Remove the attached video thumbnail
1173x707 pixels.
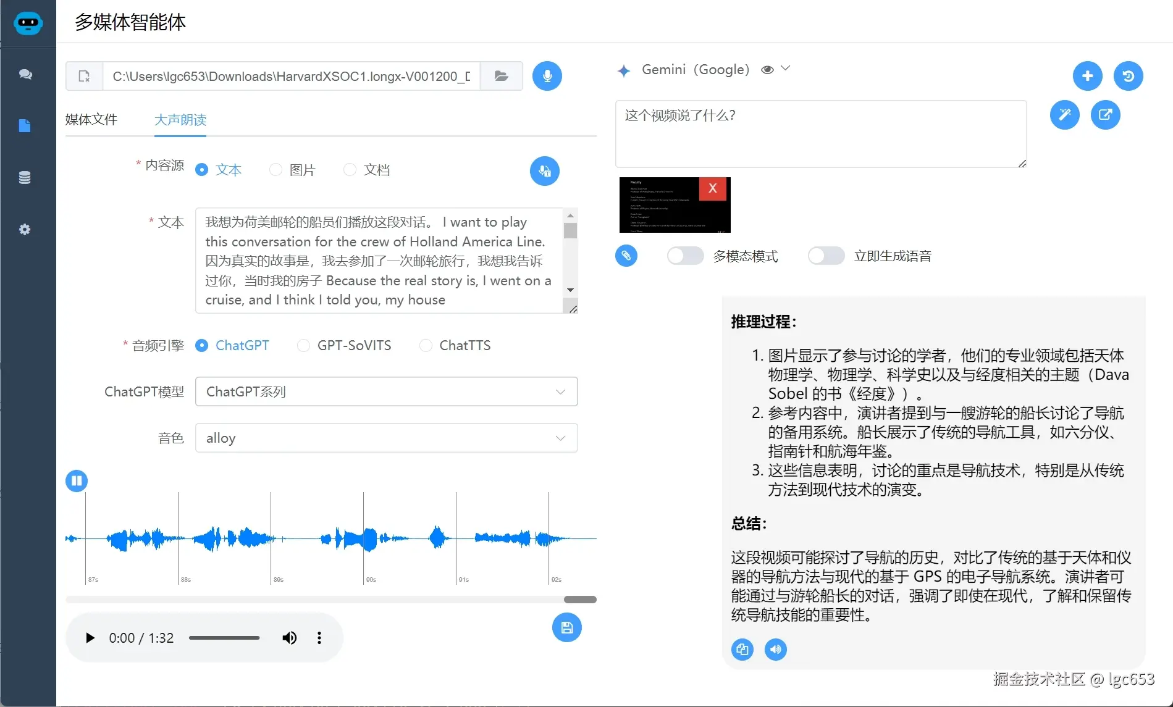pos(713,188)
